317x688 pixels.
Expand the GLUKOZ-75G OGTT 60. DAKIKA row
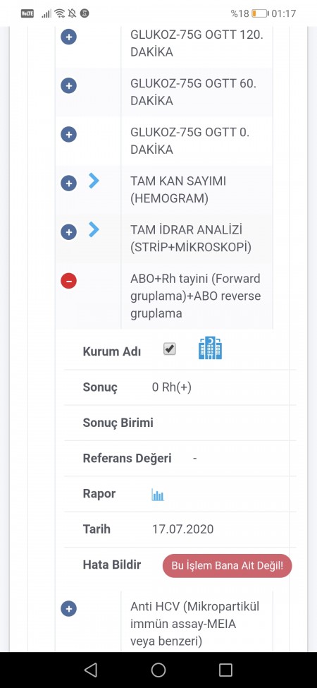pyautogui.click(x=68, y=85)
